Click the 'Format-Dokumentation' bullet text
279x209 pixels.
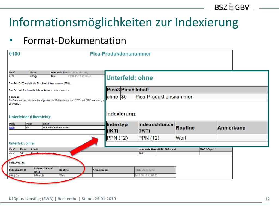pyautogui.click(x=75, y=41)
